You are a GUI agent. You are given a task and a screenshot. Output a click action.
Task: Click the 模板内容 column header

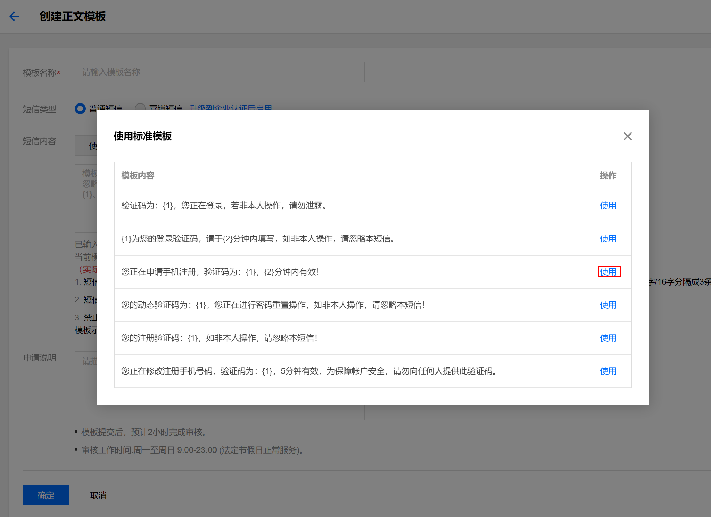(x=137, y=176)
